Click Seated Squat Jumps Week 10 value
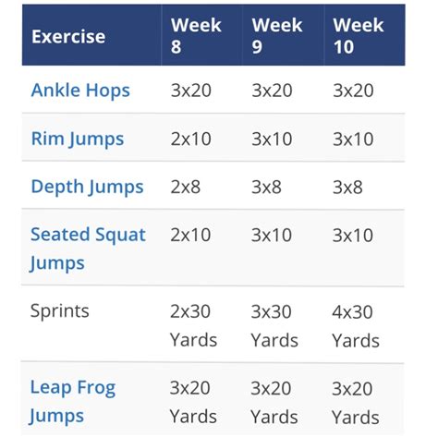 click(x=353, y=236)
